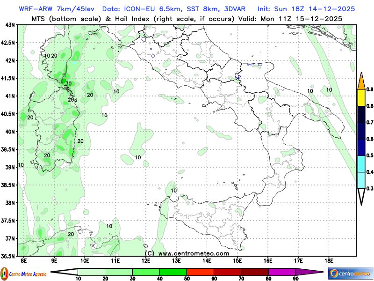Screen dimensions: 374x281
Task: Click the 18E longitude axis label
Action: [329, 260]
